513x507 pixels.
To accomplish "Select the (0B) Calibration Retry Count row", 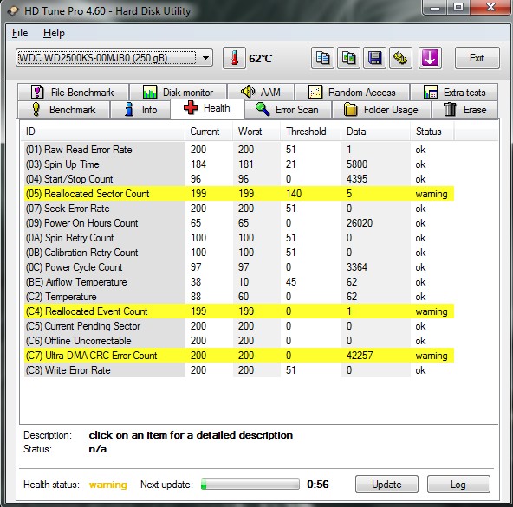I will (239, 253).
